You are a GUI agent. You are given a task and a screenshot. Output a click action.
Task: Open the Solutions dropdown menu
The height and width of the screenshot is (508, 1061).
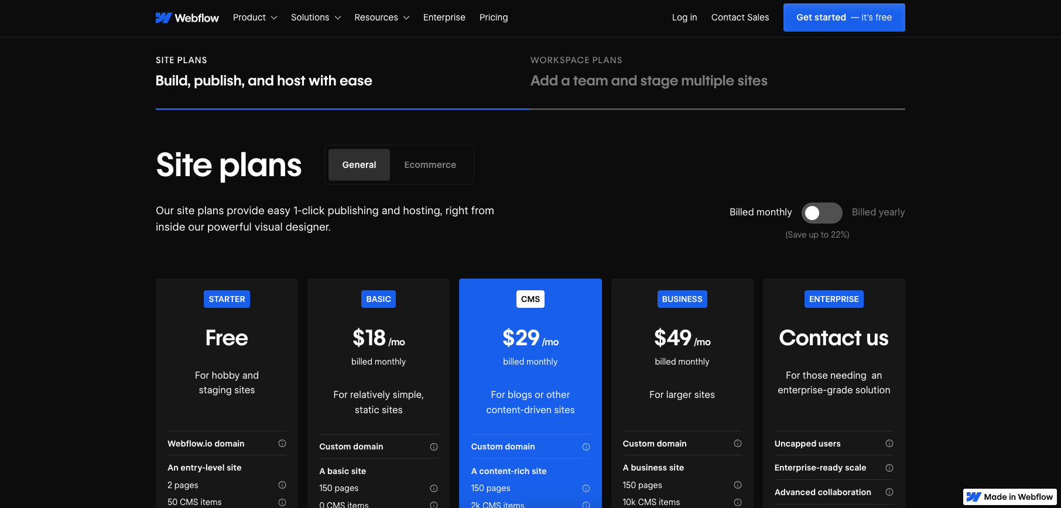pos(316,18)
